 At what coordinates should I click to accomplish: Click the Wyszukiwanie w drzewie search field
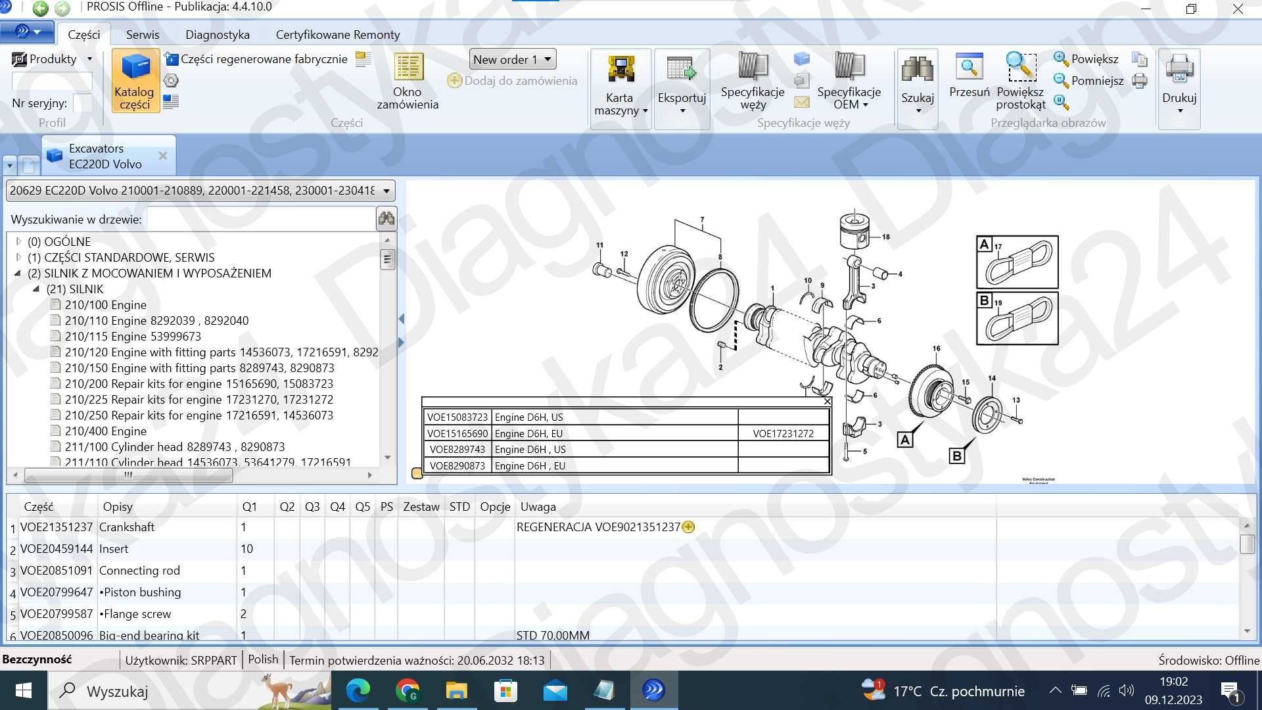pyautogui.click(x=260, y=219)
